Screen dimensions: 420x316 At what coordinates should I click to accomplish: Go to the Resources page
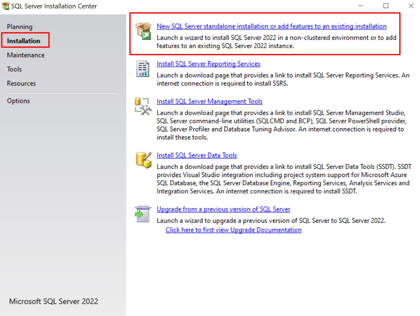click(x=21, y=83)
